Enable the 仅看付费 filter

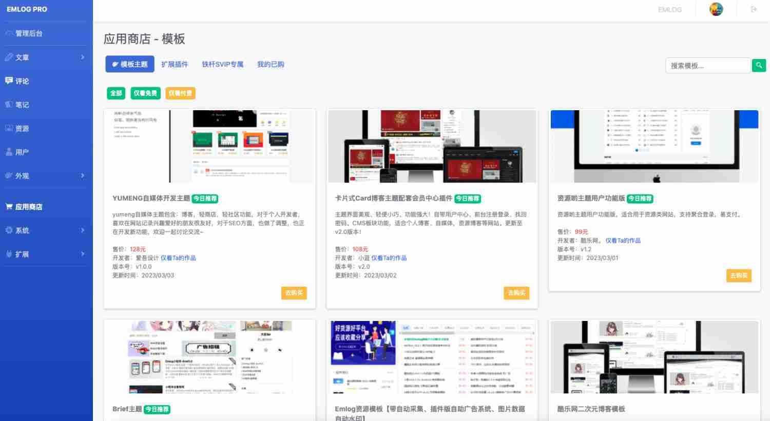[x=180, y=93]
